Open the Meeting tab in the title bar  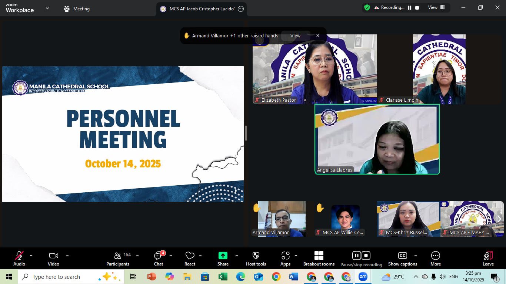(x=77, y=9)
